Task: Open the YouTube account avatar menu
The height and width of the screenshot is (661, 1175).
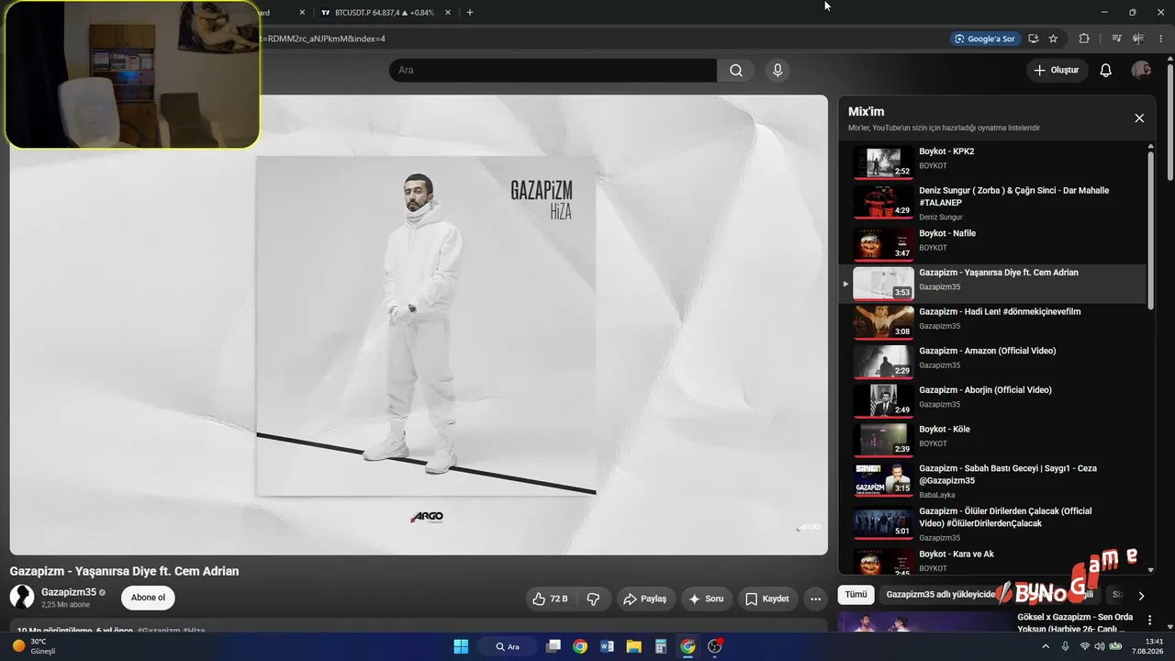Action: click(1141, 71)
